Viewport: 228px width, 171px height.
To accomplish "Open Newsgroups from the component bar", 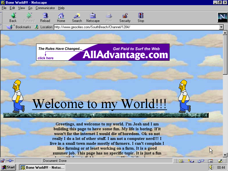I will point(201,161).
